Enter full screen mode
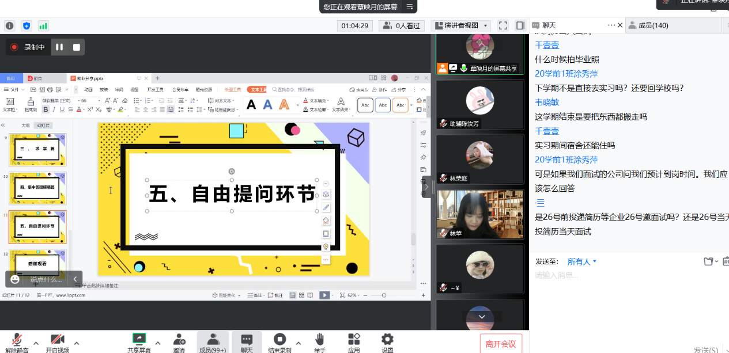 click(x=503, y=25)
